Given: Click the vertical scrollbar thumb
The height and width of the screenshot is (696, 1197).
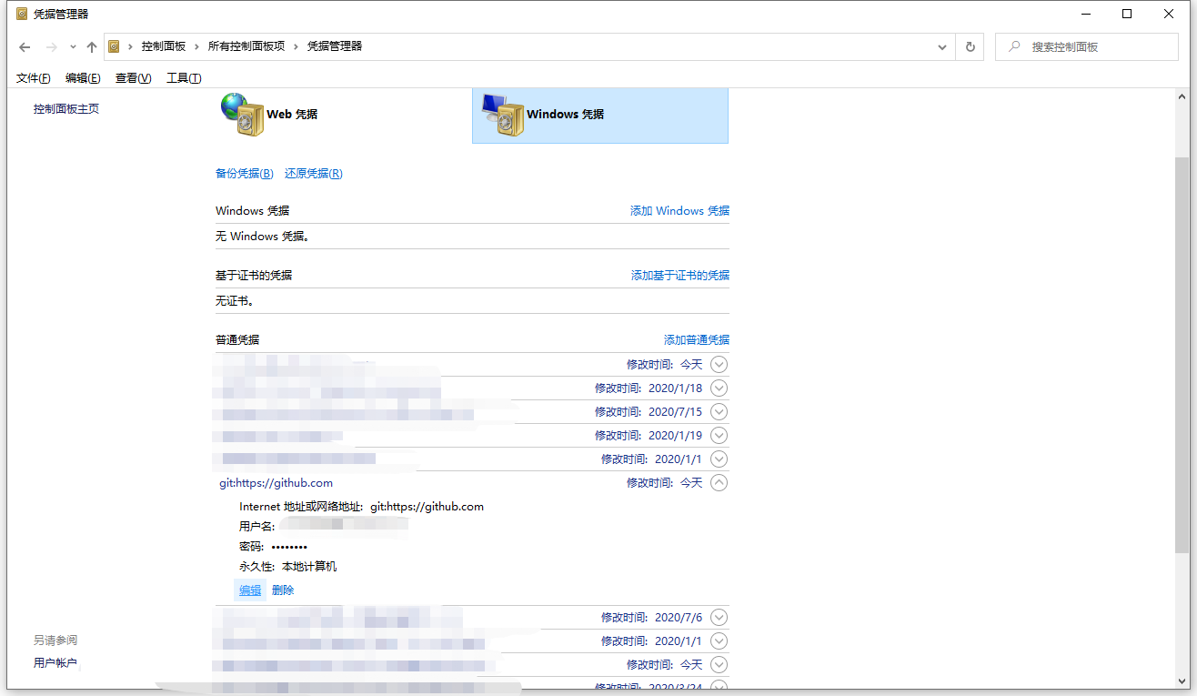Looking at the screenshot, I should (1182, 355).
